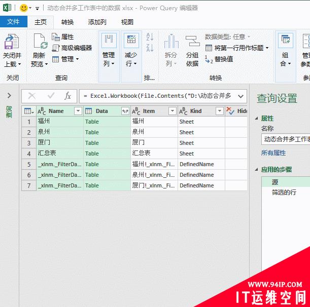Expand the Queries pane chevron

9,96
